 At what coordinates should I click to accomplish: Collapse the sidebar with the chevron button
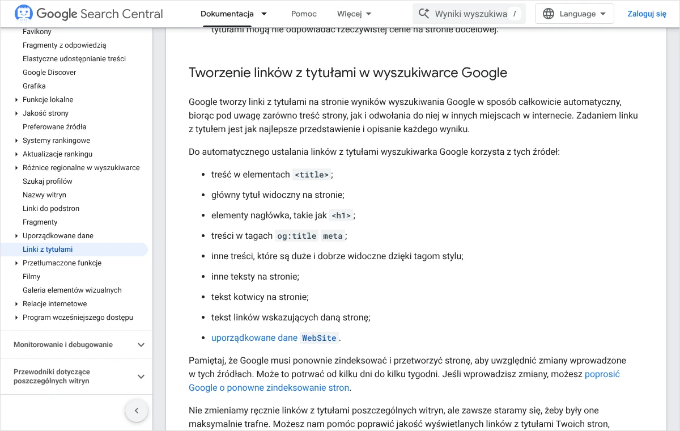[x=137, y=411]
